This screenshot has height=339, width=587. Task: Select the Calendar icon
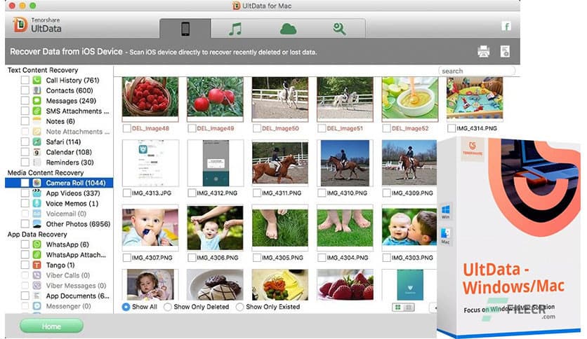[x=37, y=152]
